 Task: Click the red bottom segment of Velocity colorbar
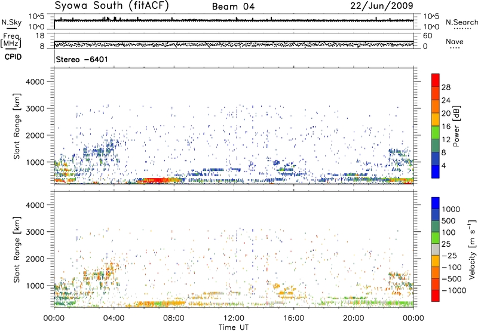436,296
